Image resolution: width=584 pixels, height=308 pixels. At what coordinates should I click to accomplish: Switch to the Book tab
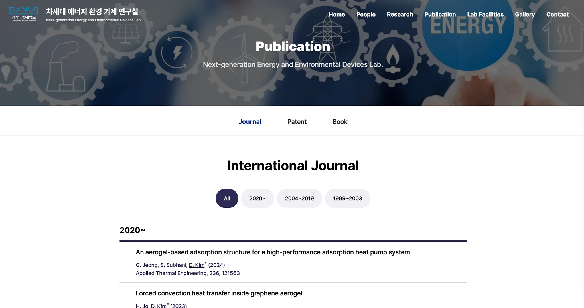(x=340, y=122)
